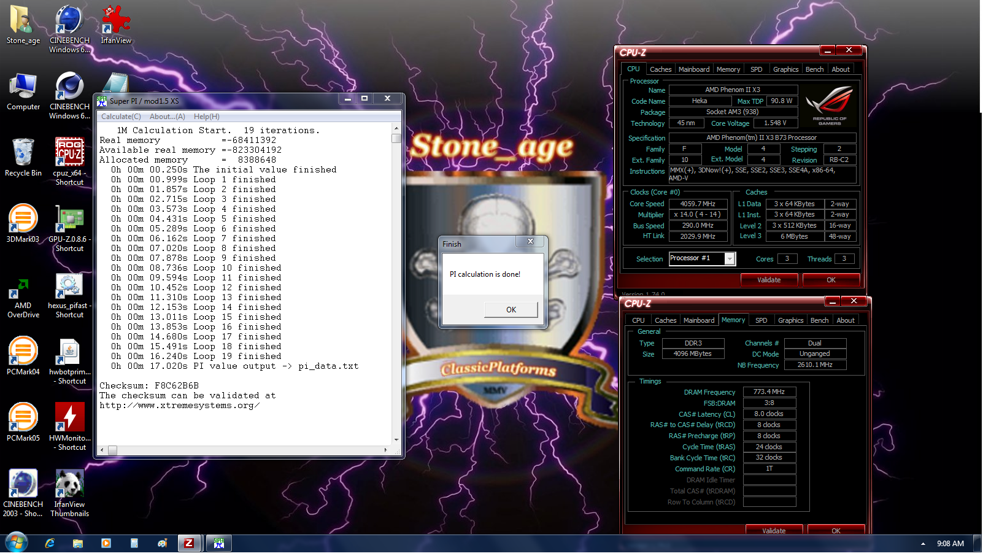Click the Core Speed value 4059.7 MHz
983x556 pixels.
pos(698,204)
